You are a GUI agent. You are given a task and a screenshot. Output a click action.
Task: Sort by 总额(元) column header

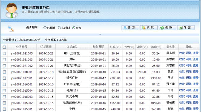115,47
